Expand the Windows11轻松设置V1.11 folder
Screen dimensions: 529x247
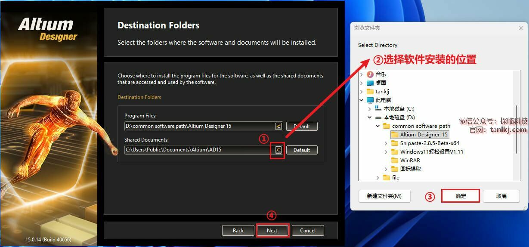click(386, 151)
